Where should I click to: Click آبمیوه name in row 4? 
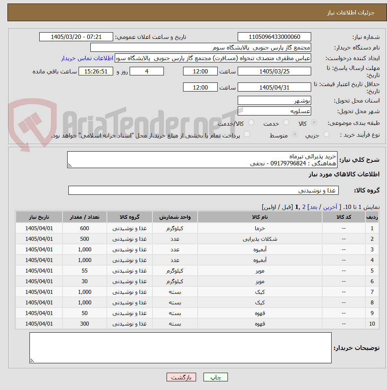coord(260,260)
